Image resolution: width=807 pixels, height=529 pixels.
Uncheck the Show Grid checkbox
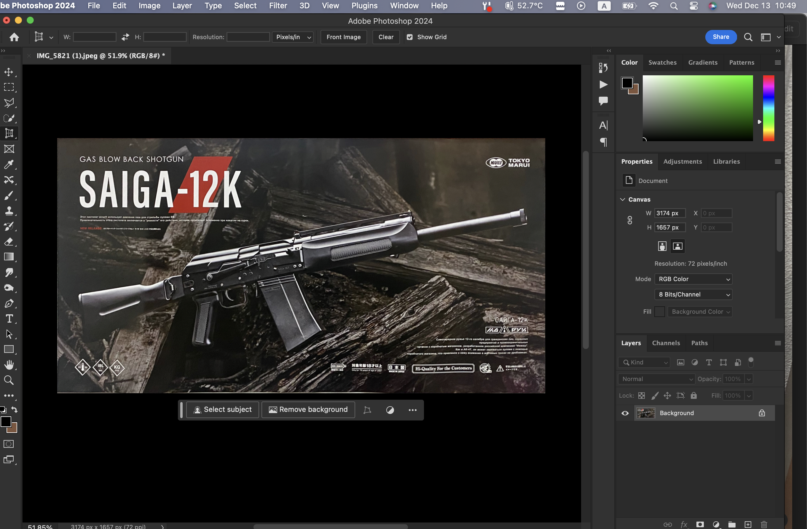pyautogui.click(x=410, y=37)
